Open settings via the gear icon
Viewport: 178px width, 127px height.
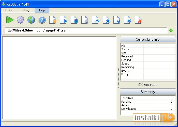click(x=20, y=20)
